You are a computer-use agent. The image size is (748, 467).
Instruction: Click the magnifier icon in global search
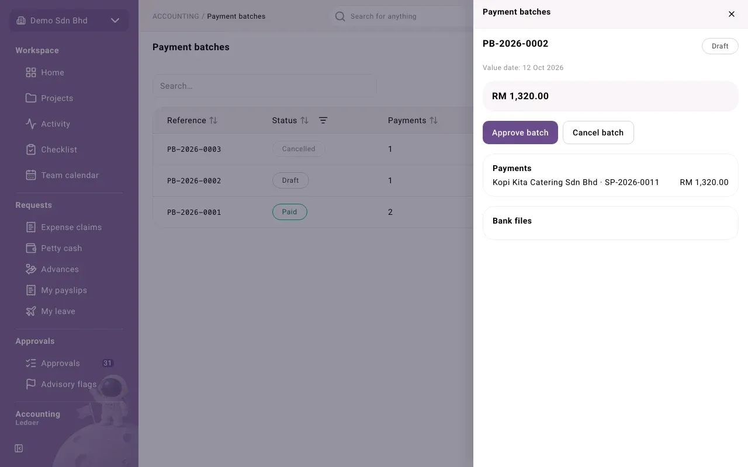(x=340, y=16)
